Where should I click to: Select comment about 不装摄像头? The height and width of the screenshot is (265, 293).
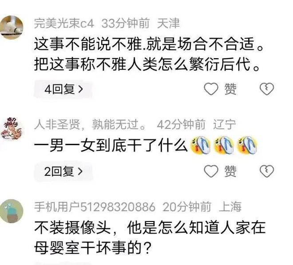[x=150, y=237]
